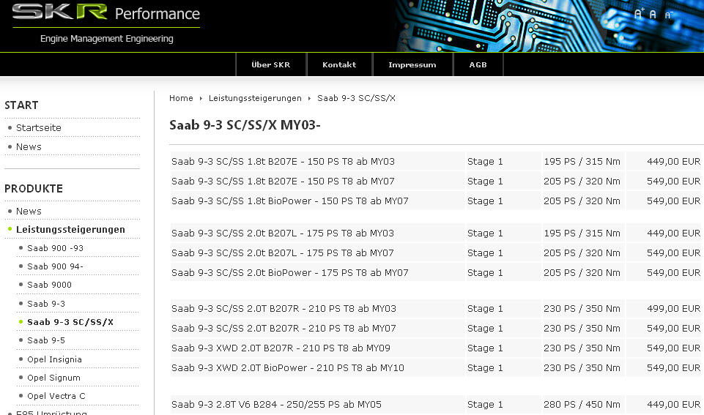Open Saab 9000 sidebar entry
704x415 pixels.
point(49,285)
